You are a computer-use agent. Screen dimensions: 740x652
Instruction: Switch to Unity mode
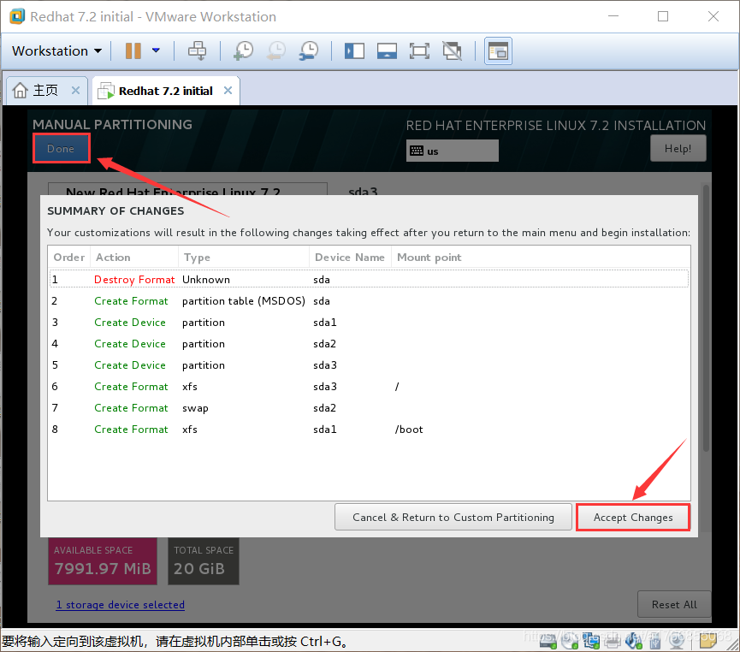(452, 50)
